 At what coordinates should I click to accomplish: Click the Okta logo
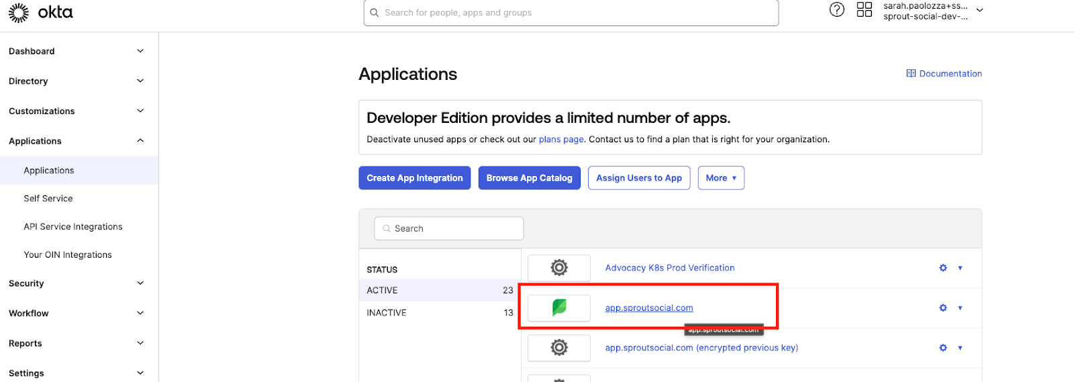click(x=40, y=12)
